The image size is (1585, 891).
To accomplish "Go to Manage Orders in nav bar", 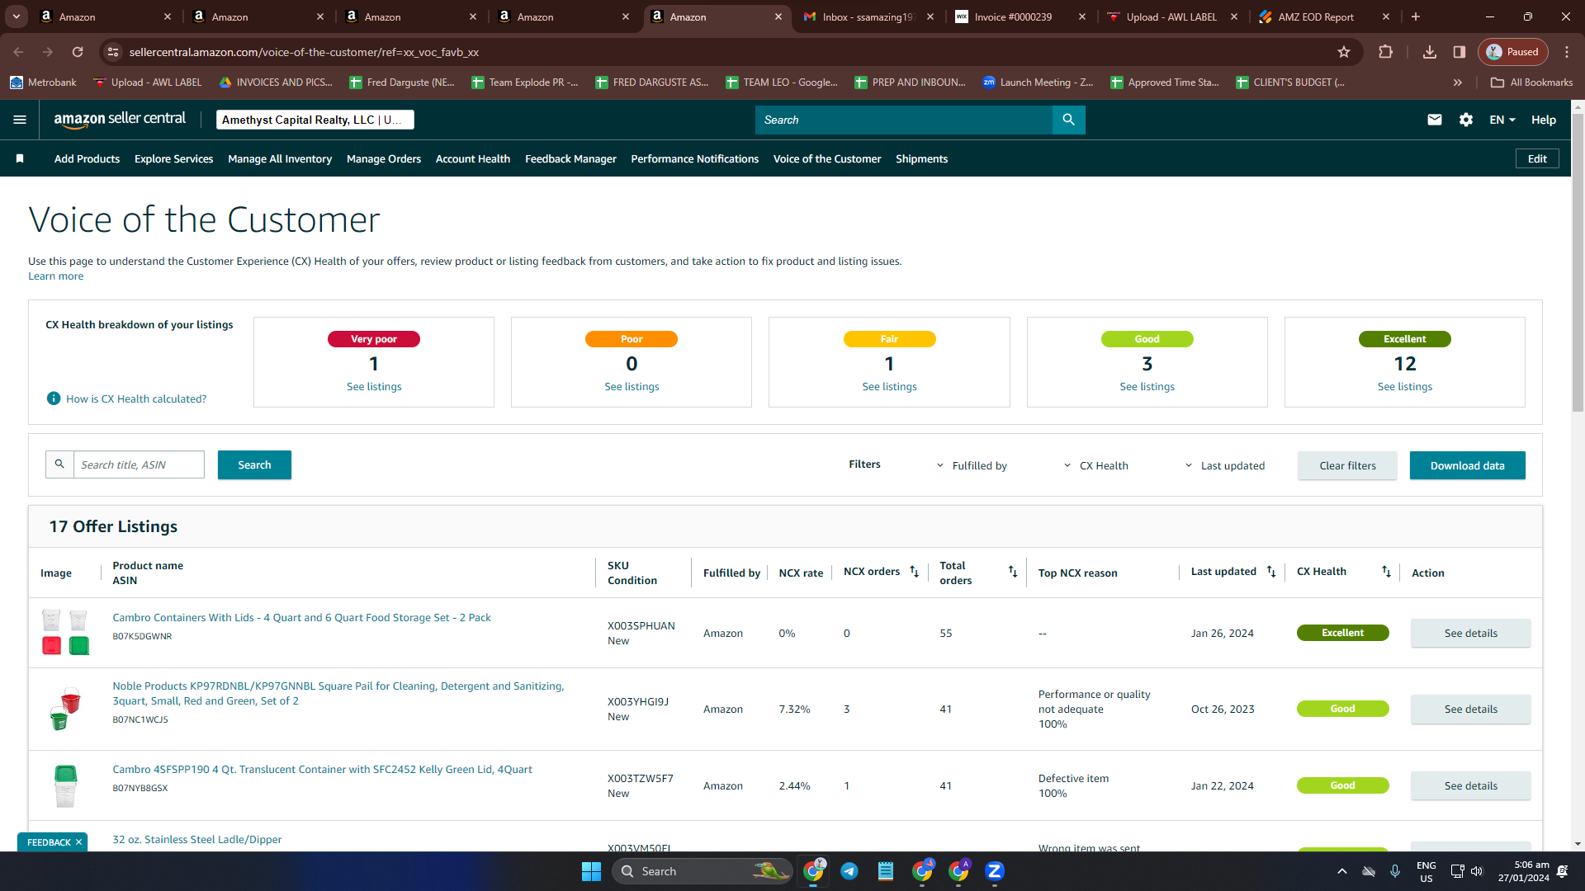I will point(384,158).
